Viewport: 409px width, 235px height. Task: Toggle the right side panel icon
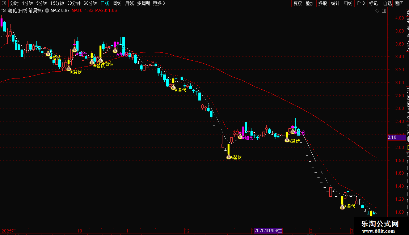[x=384, y=11]
